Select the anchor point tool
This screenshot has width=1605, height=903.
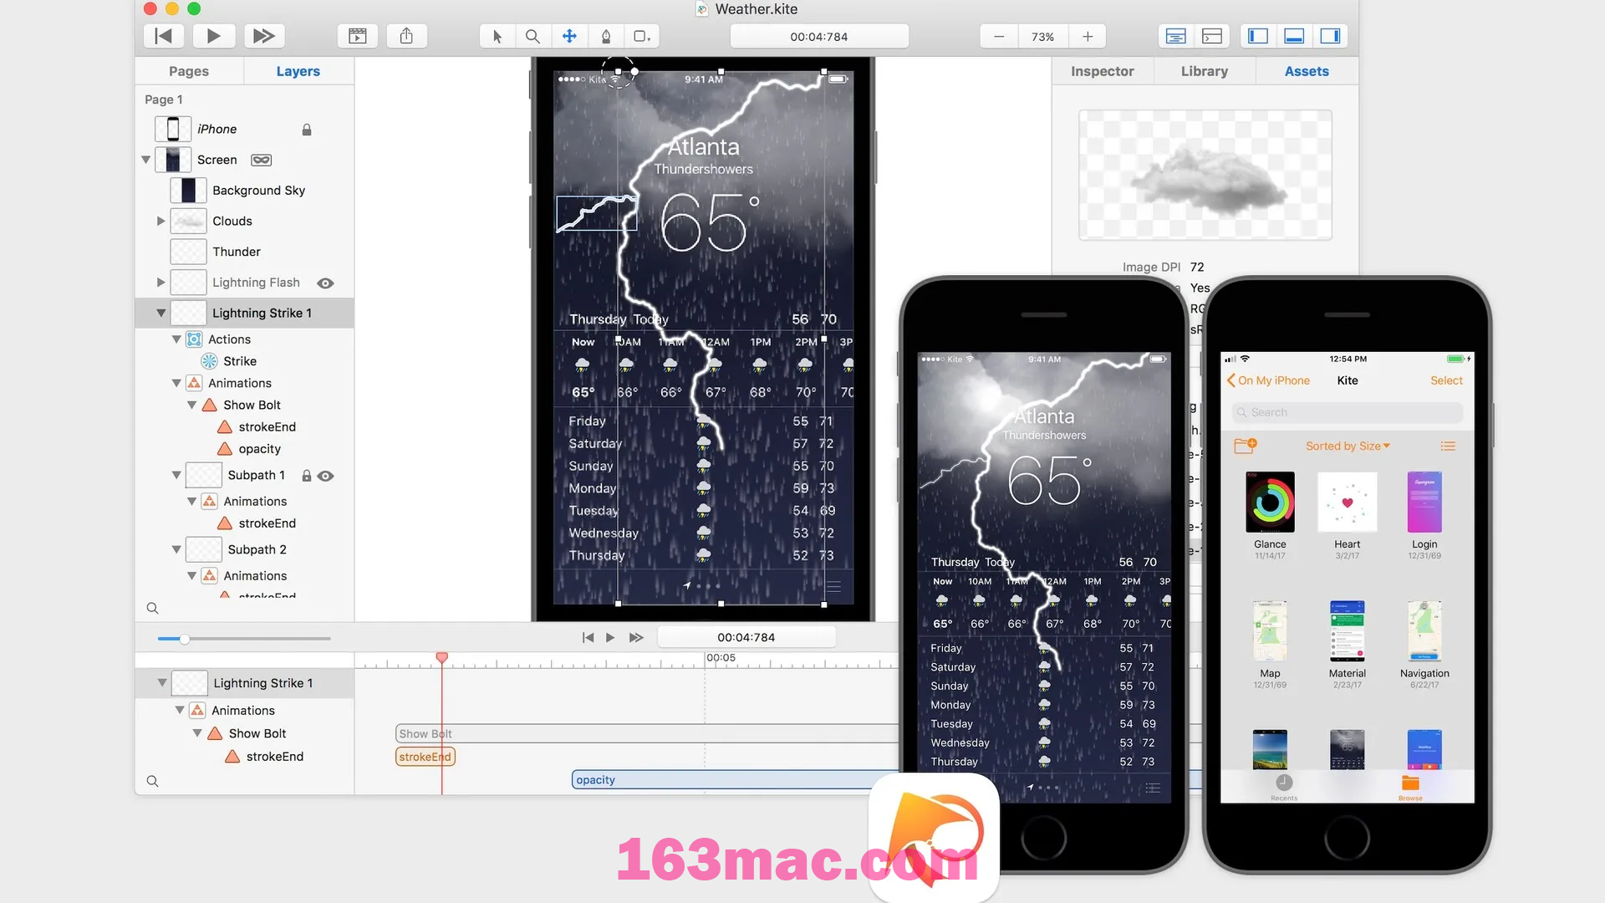(x=605, y=37)
